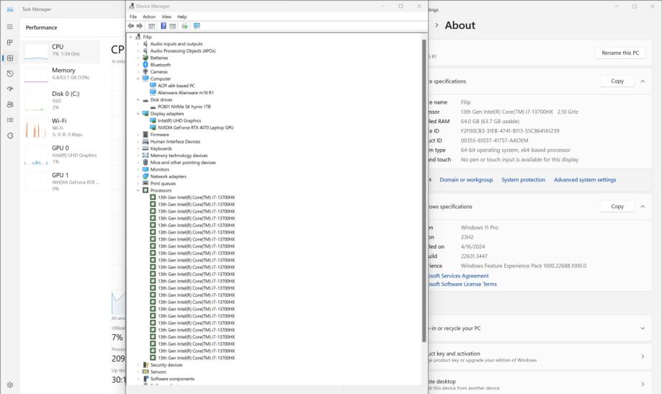Open Help via the blue question-mark toolbar icon
The height and width of the screenshot is (394, 662).
pyautogui.click(x=164, y=26)
